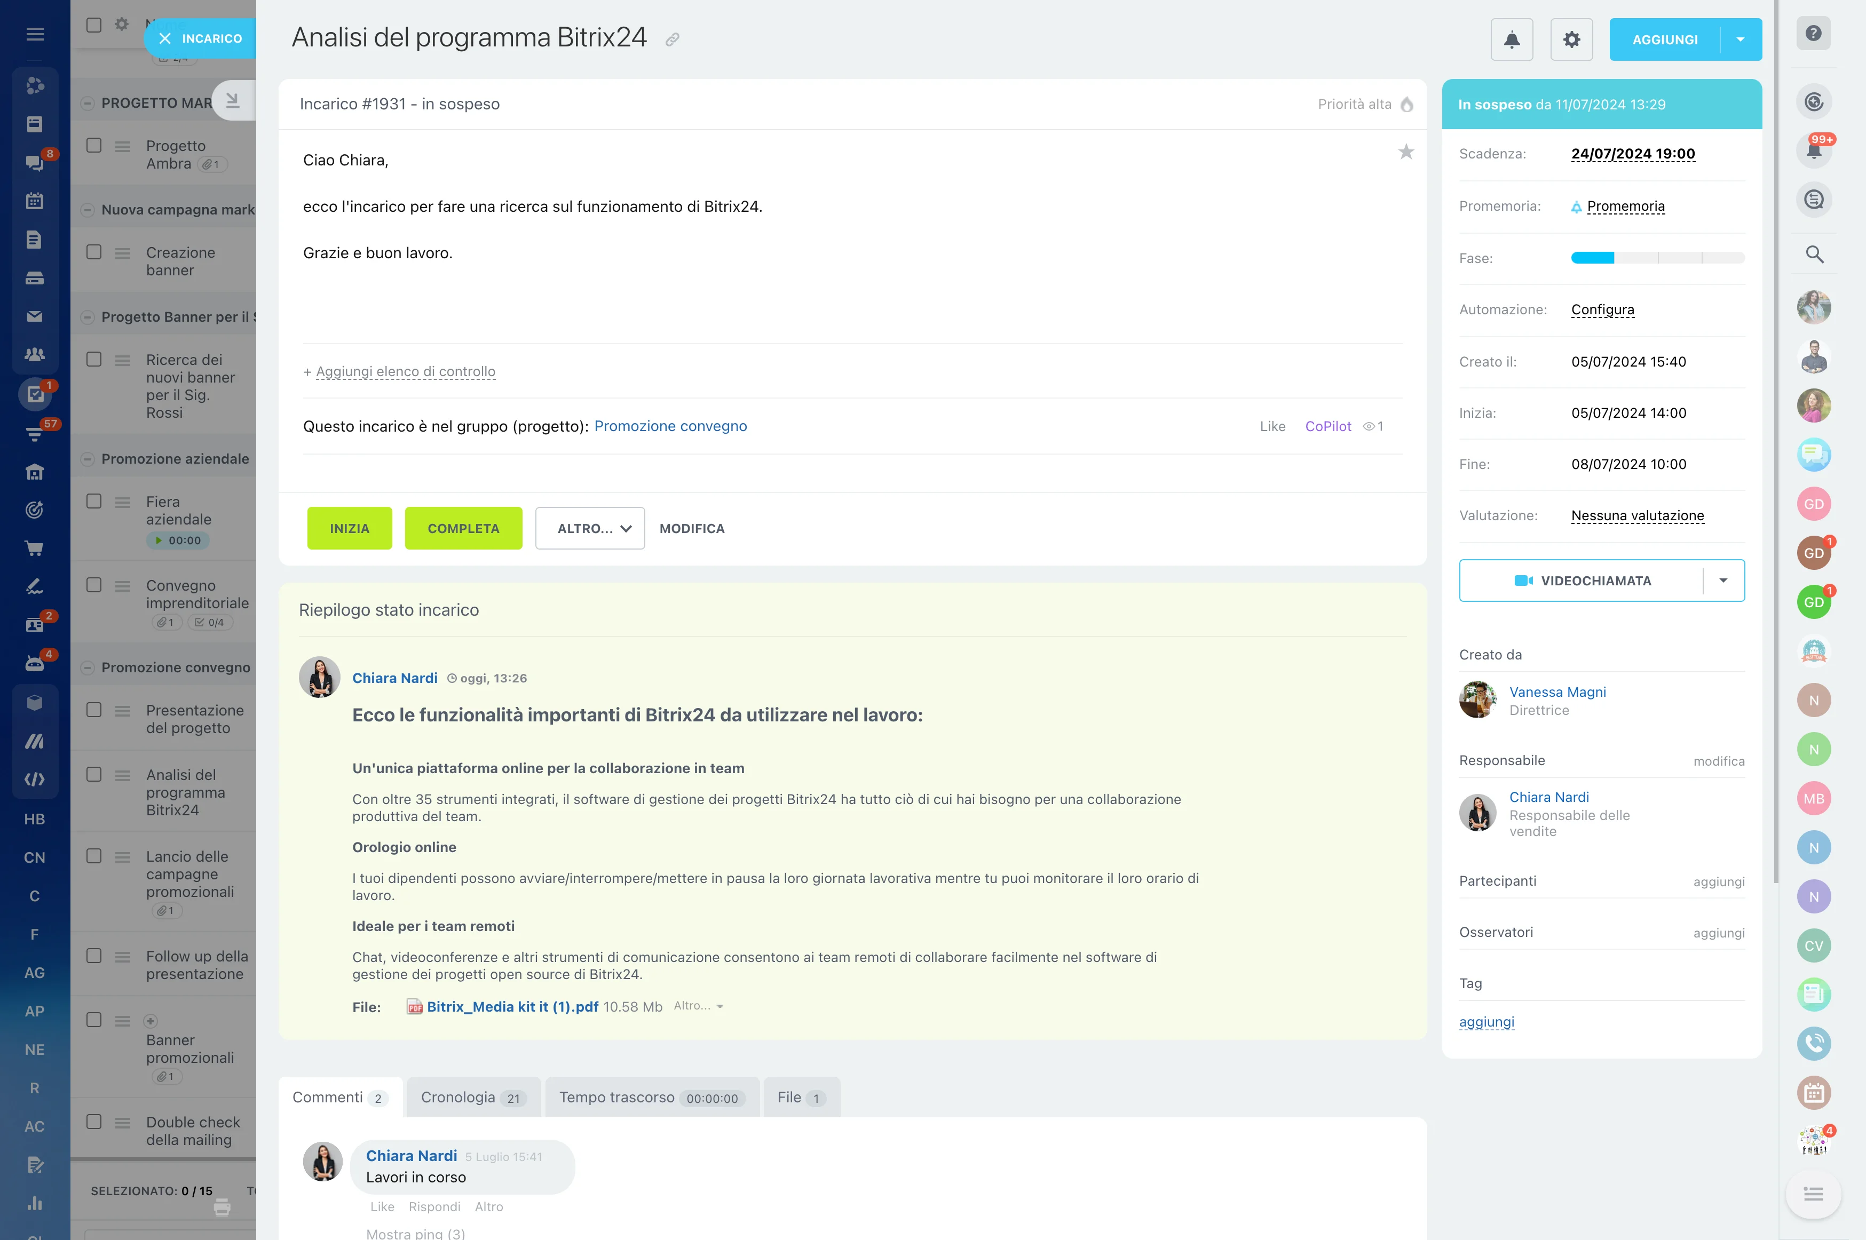
Task: Open the online store cart icon
Action: pyautogui.click(x=35, y=548)
